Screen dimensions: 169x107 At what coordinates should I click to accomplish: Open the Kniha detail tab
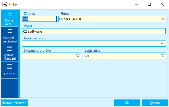point(10,18)
